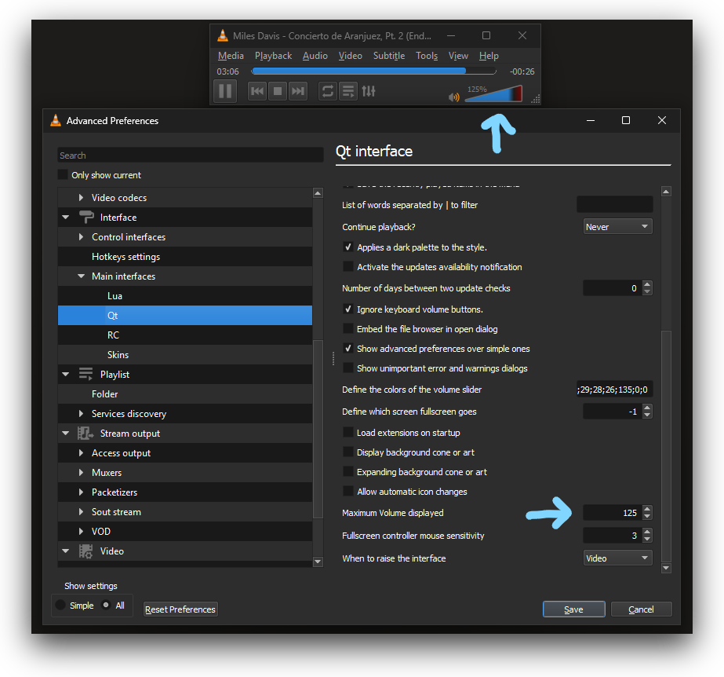Decrease days between update checks
The image size is (724, 677).
point(647,291)
